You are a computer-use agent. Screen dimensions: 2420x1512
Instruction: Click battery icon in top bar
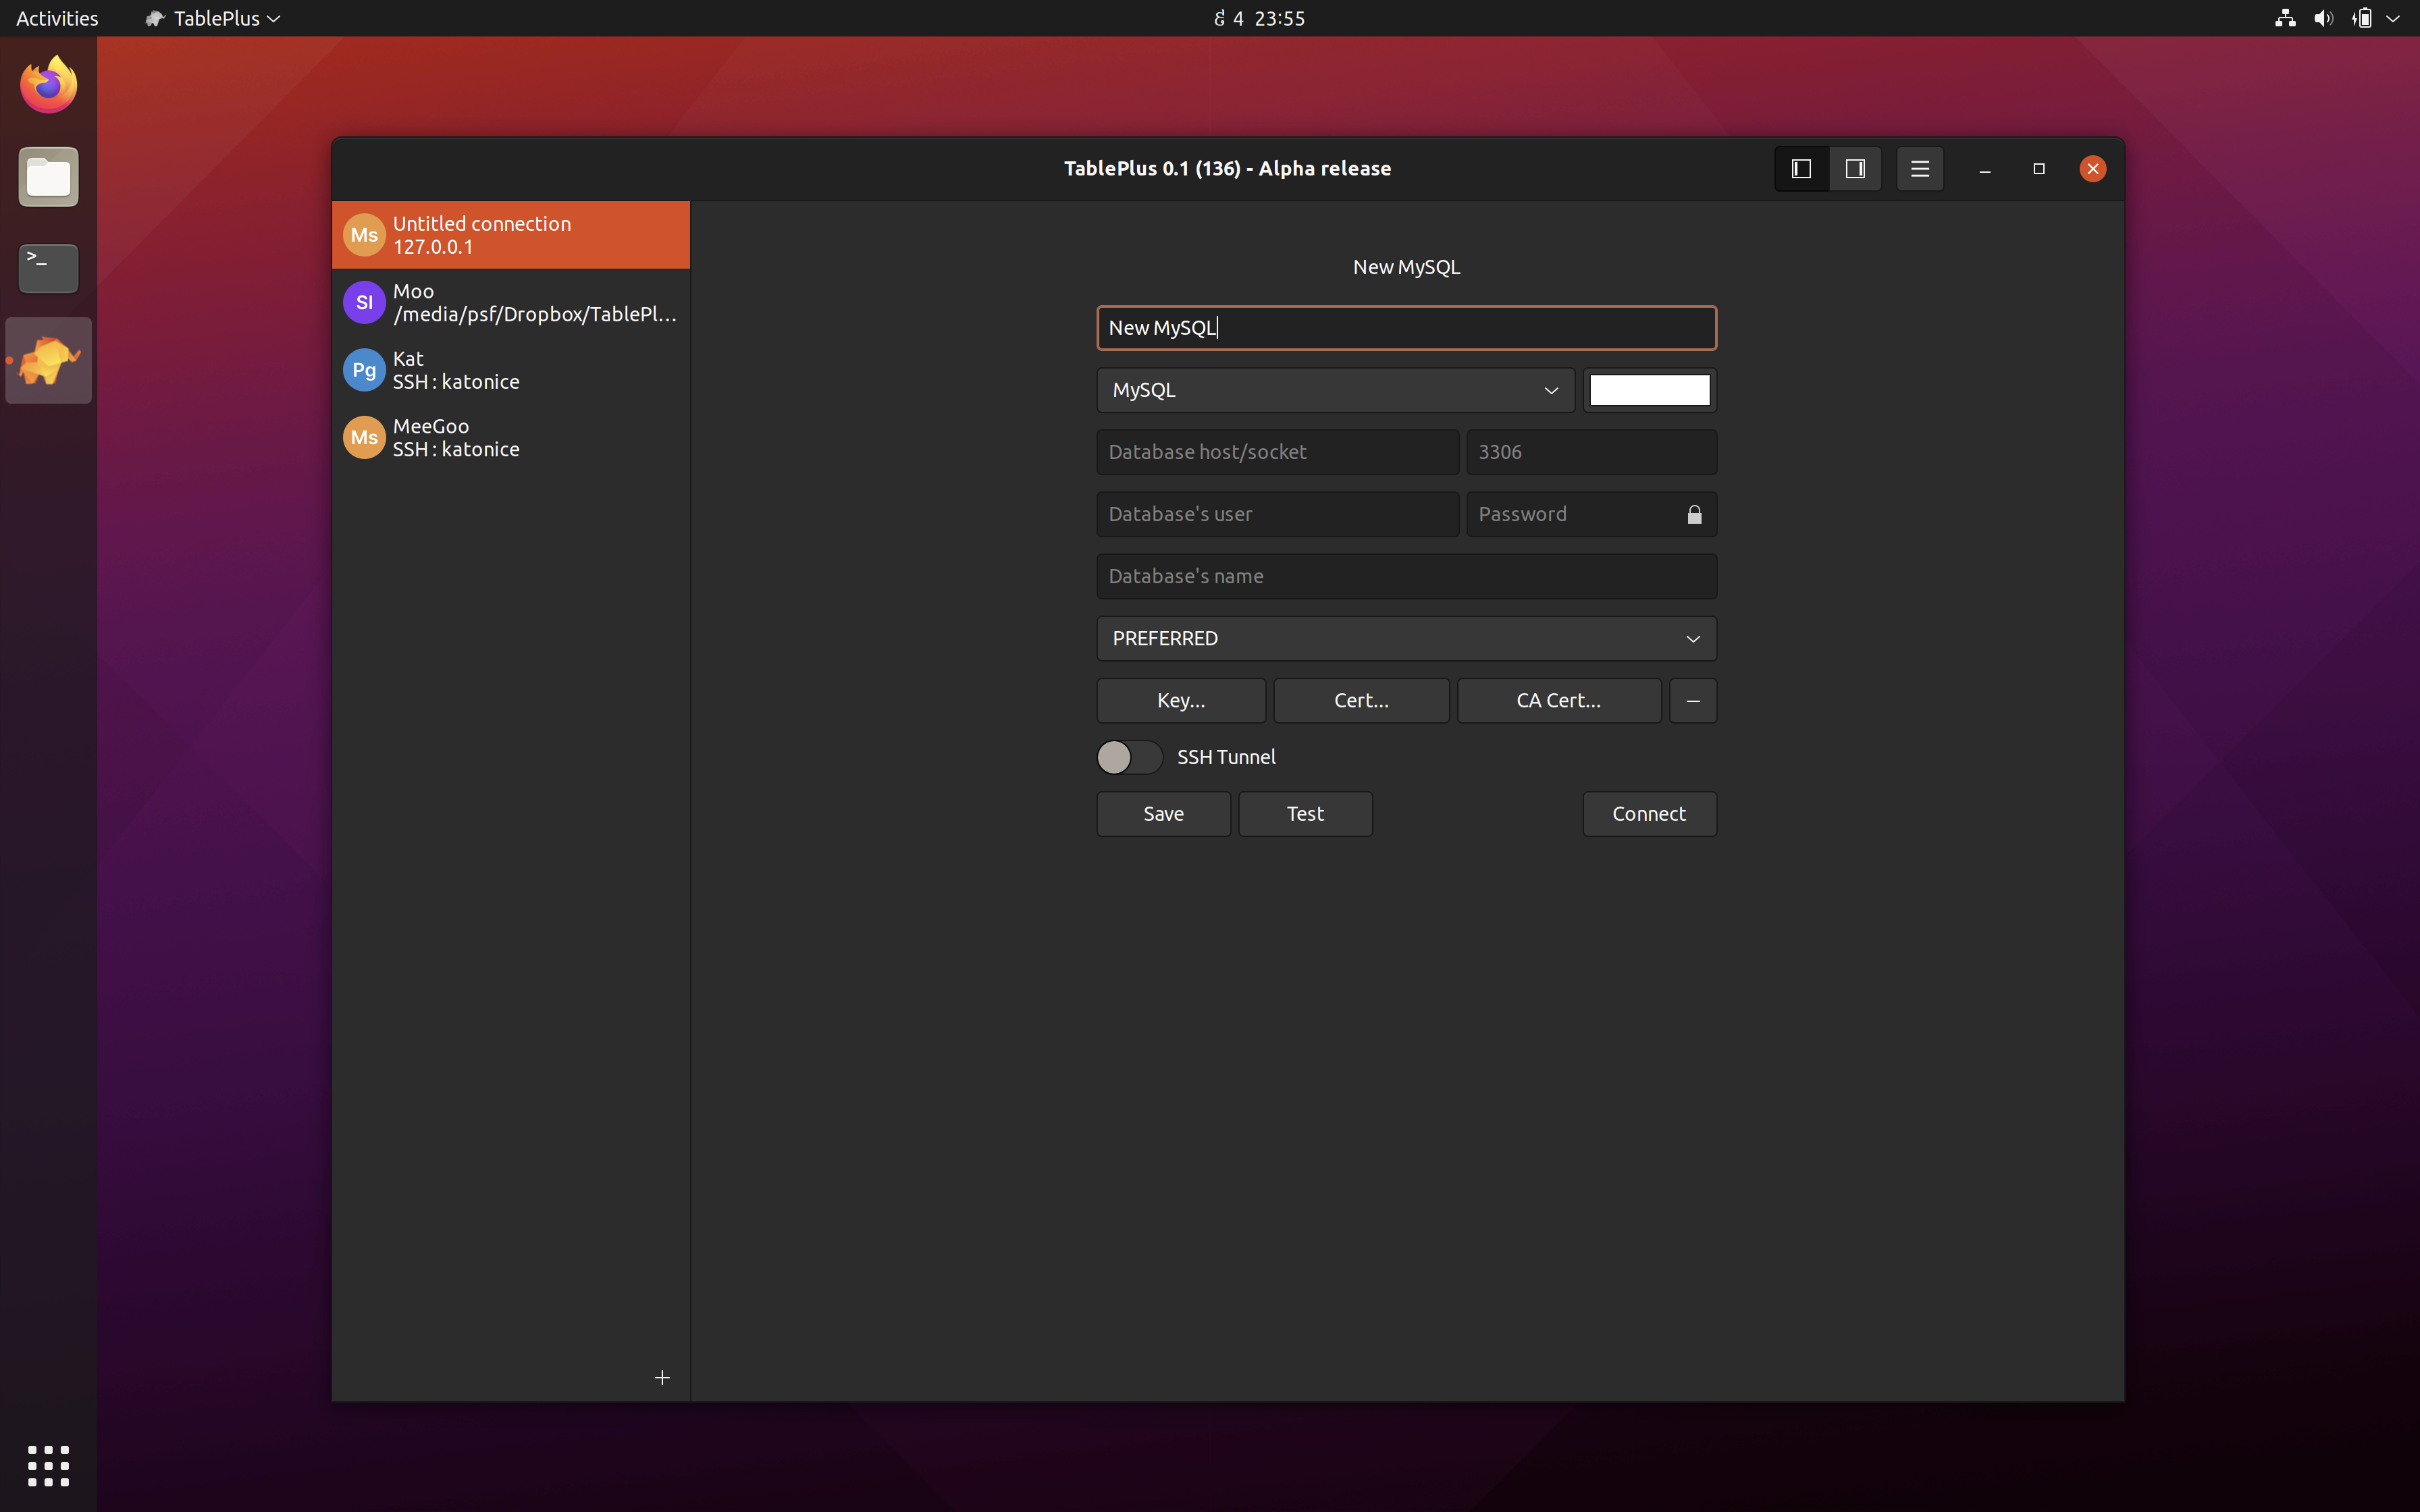tap(2362, 18)
